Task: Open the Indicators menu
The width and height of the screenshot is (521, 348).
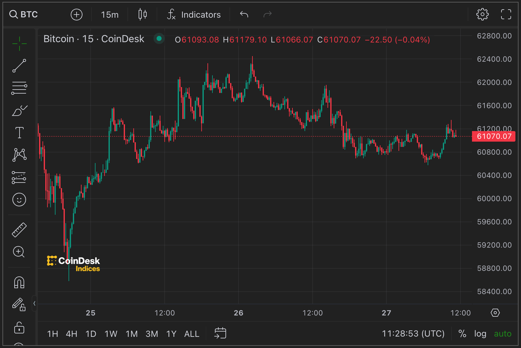Action: coord(194,15)
